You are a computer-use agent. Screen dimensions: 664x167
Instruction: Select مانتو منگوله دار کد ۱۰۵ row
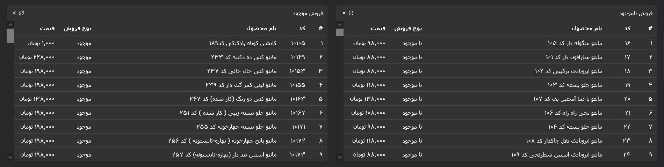[500, 43]
